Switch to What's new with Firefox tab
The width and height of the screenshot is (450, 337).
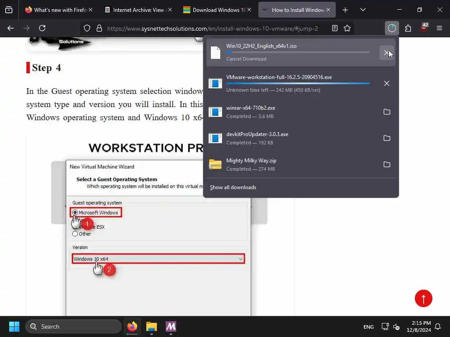point(59,10)
